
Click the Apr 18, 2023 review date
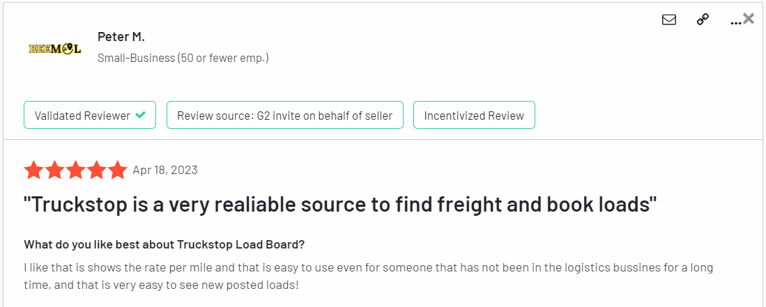coord(165,170)
